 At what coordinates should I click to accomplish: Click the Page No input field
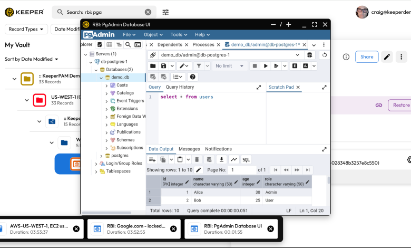pos(242,170)
